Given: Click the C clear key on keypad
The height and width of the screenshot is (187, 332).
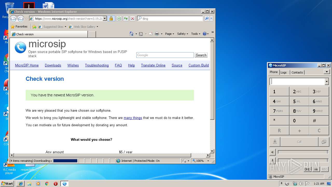Looking at the screenshot, I should (319, 131).
